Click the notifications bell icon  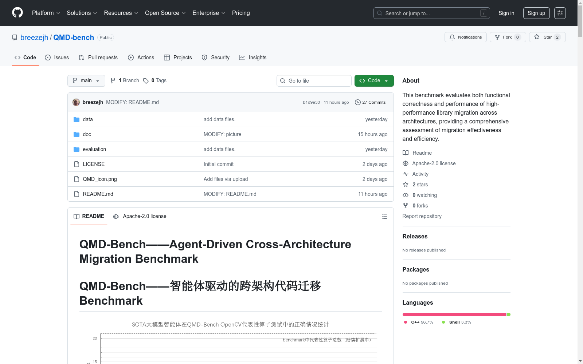pyautogui.click(x=452, y=37)
